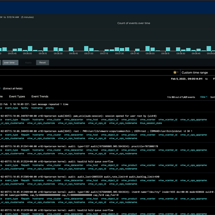Click vmw_vr_ops_clusterrole field in pidstat sudo event
The width and height of the screenshot is (215, 215).
click(x=41, y=138)
